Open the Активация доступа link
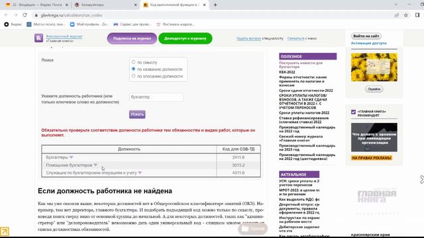 tap(368, 43)
